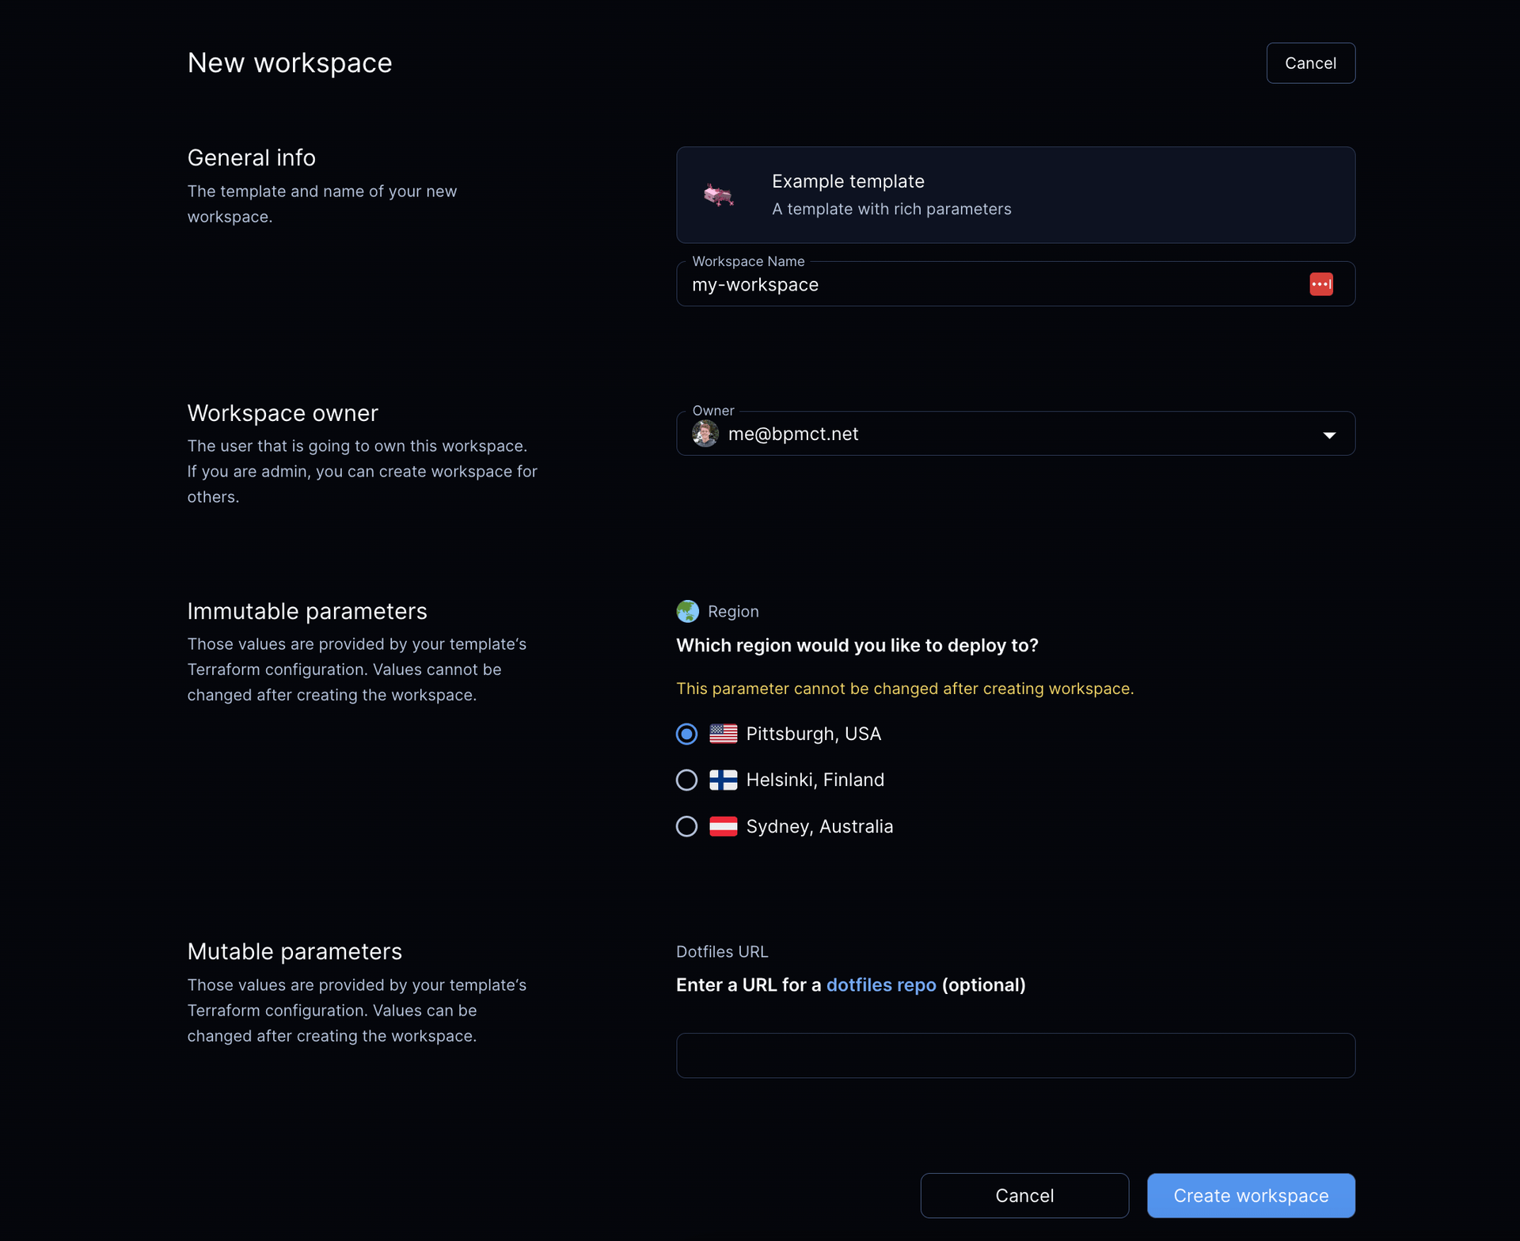Image resolution: width=1520 pixels, height=1241 pixels.
Task: Click the Example template axolotl icon
Action: [719, 195]
